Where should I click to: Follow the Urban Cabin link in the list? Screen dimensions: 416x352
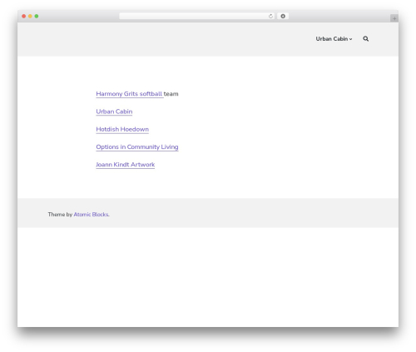pos(114,112)
